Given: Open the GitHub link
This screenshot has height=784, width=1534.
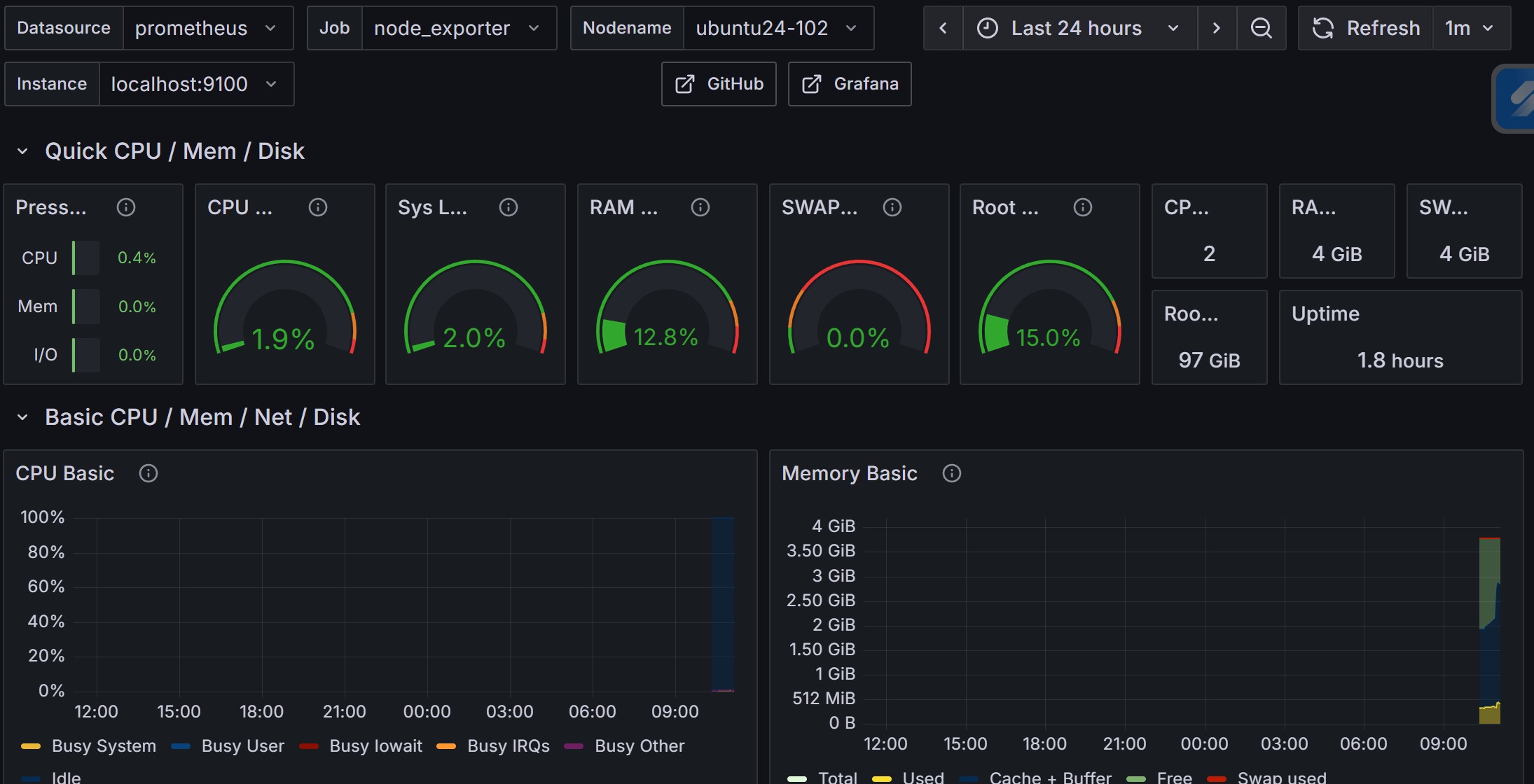Looking at the screenshot, I should (719, 84).
